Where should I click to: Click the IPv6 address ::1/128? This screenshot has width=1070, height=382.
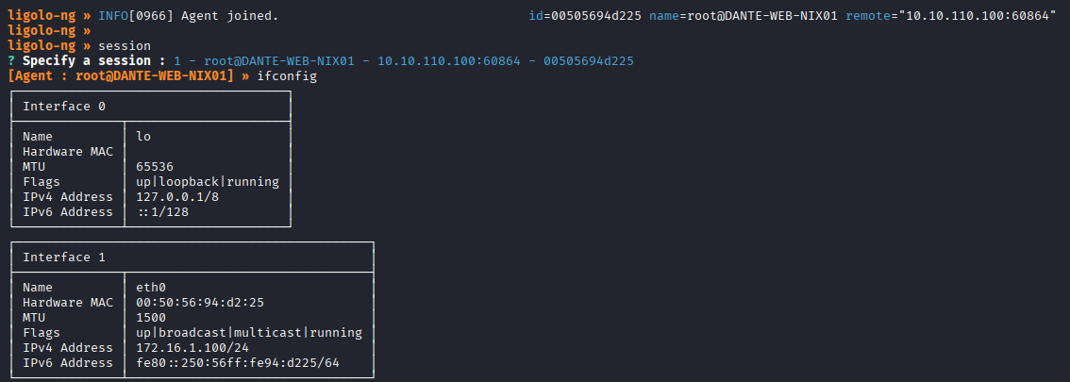click(163, 212)
